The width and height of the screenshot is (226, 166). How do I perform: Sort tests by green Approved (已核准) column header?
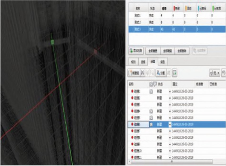pyautogui.click(x=218, y=9)
